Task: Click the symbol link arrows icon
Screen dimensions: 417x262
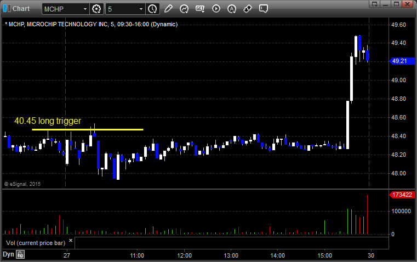Action: click(x=248, y=9)
